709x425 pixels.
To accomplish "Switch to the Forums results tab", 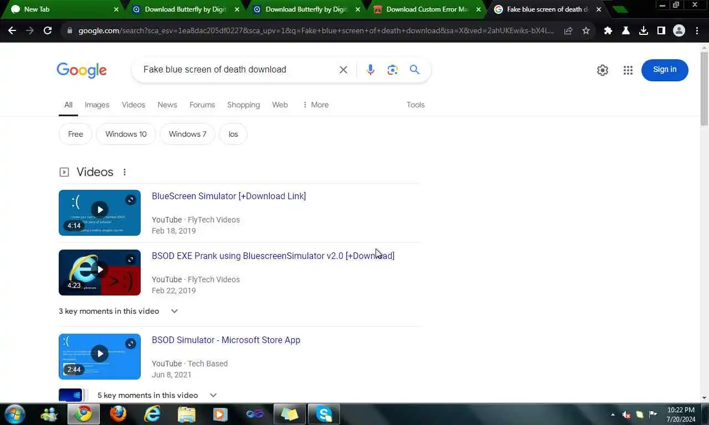I will [202, 105].
